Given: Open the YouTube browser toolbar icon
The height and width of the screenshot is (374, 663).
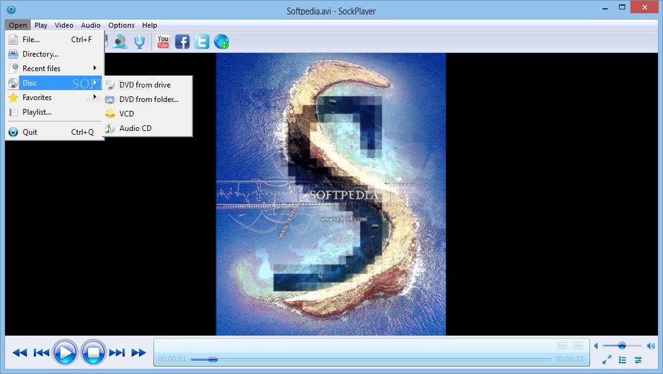Looking at the screenshot, I should click(163, 42).
